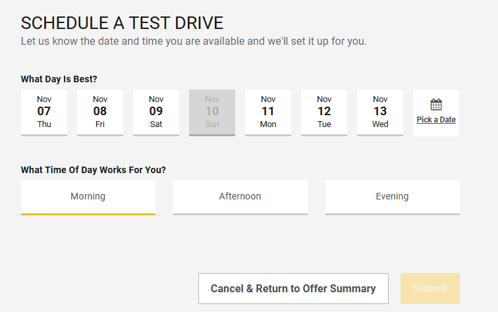Select Thursday Nov 07 date tile
498x312 pixels.
(x=44, y=112)
